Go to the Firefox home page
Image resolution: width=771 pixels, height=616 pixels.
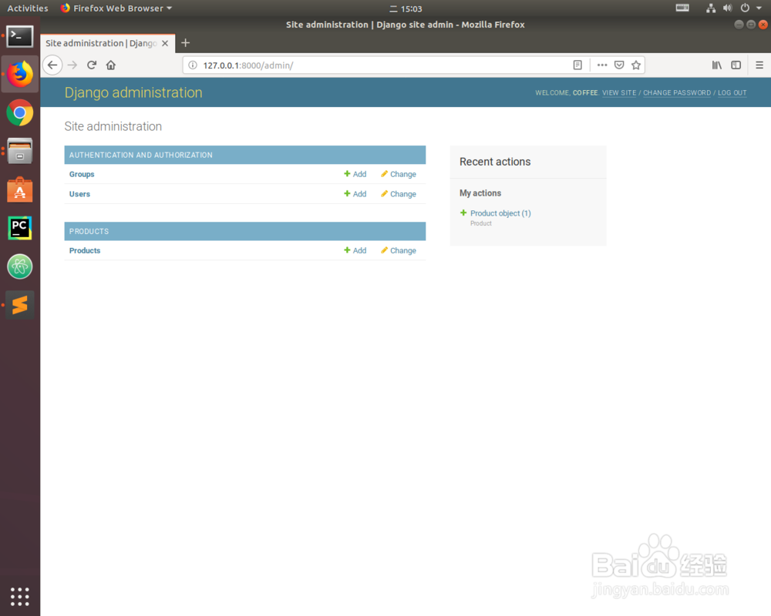point(110,65)
